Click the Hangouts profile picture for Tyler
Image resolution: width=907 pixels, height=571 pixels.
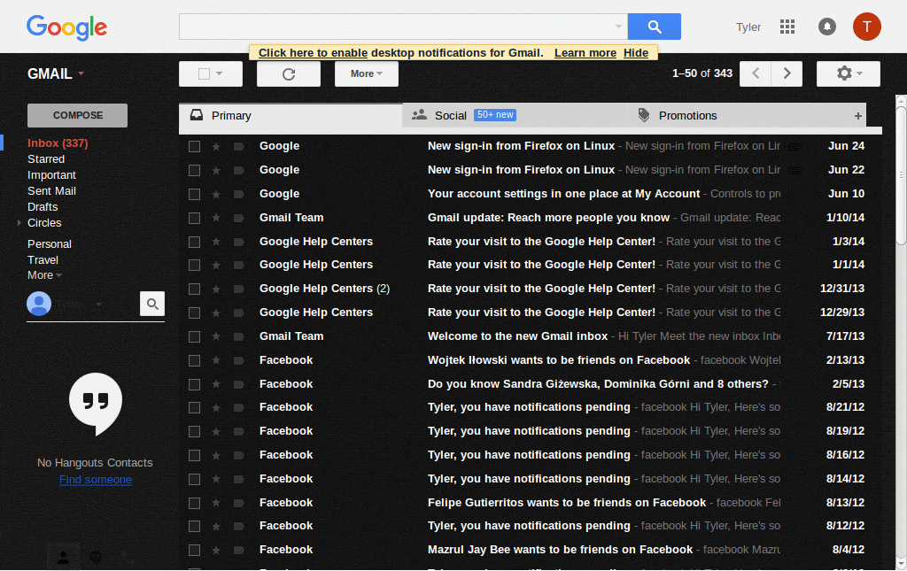click(39, 304)
